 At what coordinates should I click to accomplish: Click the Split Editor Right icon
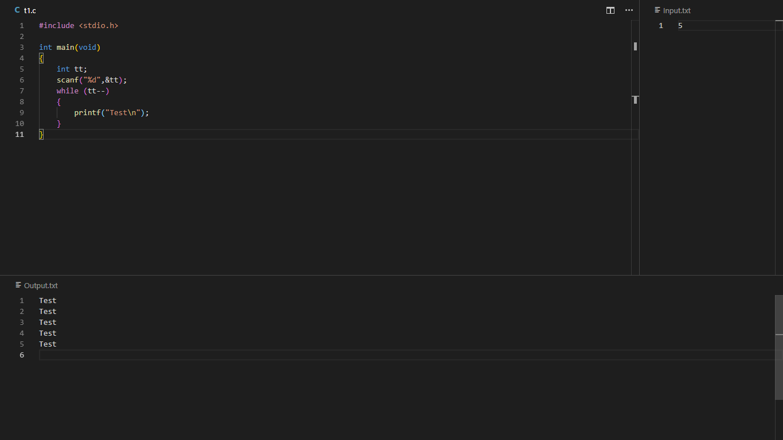pyautogui.click(x=610, y=10)
